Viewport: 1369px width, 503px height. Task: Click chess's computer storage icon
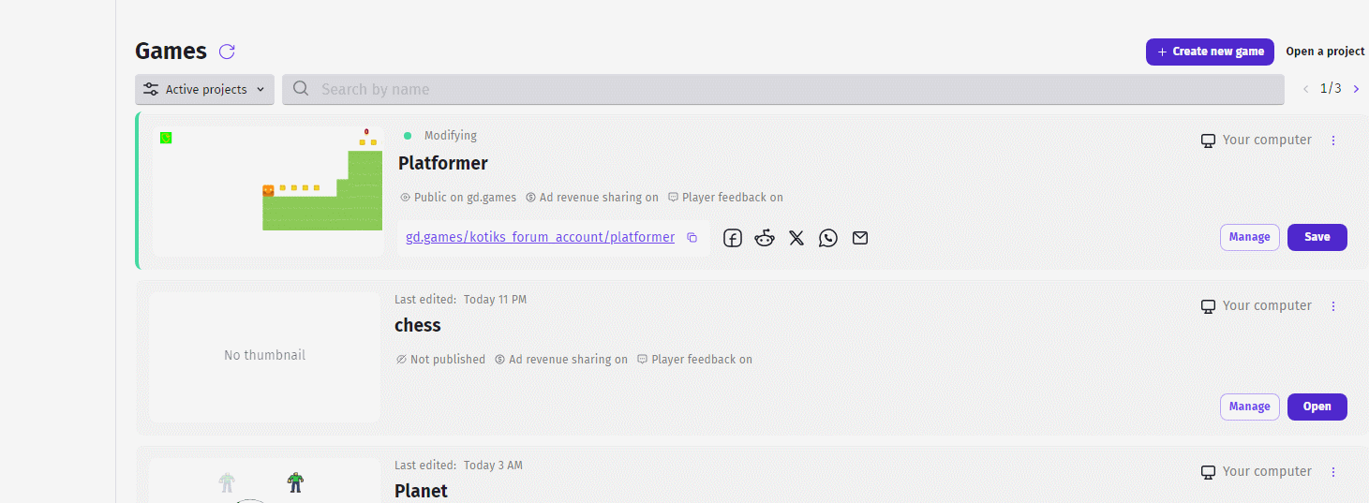coord(1209,306)
